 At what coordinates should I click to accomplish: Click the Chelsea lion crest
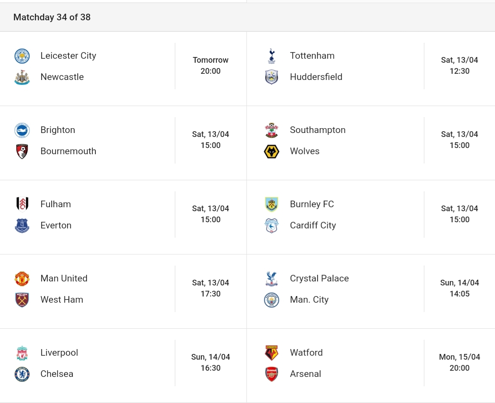click(22, 374)
